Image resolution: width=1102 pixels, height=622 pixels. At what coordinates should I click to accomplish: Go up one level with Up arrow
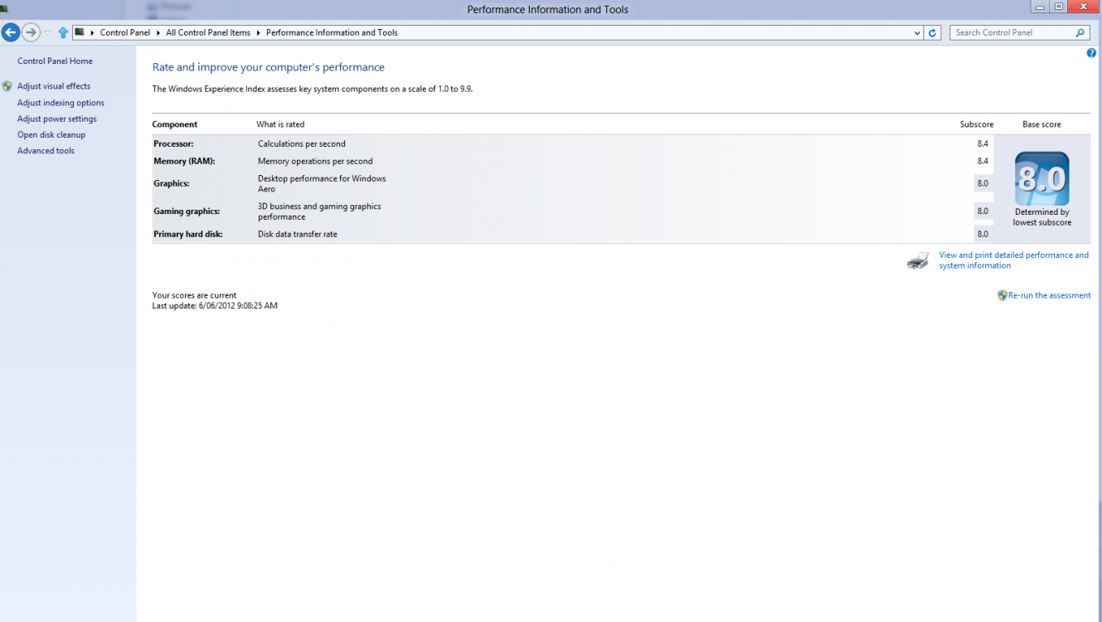(x=63, y=33)
